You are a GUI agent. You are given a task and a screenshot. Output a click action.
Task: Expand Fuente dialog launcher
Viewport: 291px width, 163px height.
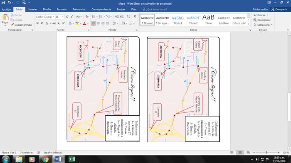[x=88, y=30]
